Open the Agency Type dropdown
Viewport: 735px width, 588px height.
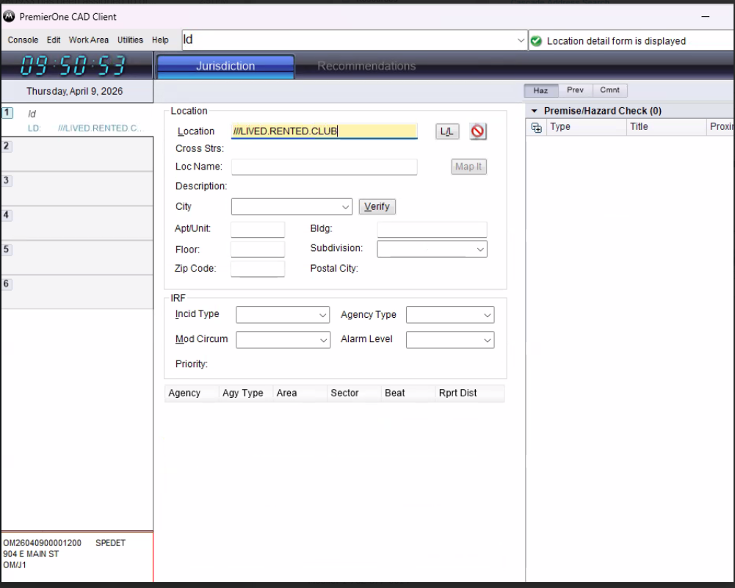click(x=487, y=315)
